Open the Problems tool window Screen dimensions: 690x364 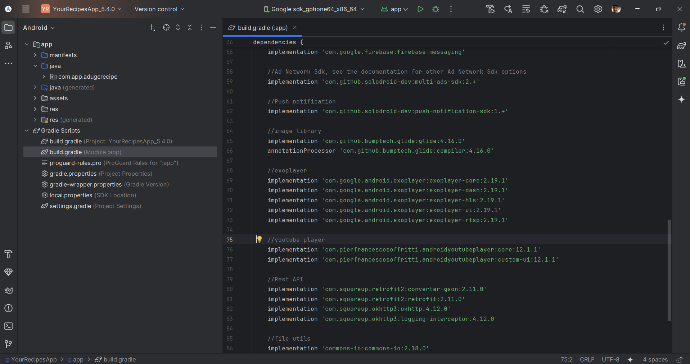click(x=8, y=308)
